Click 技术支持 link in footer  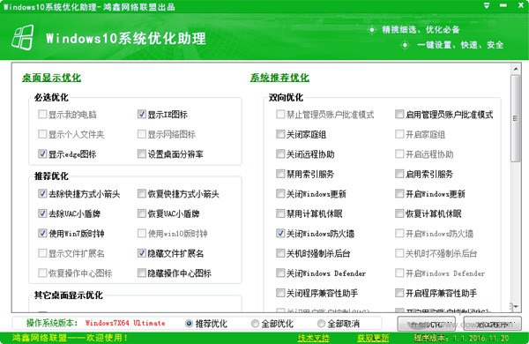tap(313, 338)
